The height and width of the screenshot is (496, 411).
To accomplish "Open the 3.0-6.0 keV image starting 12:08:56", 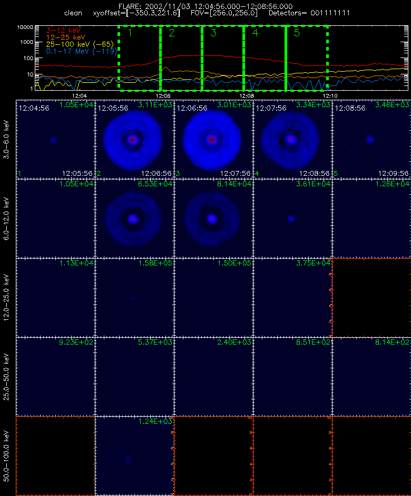I will 371,139.
